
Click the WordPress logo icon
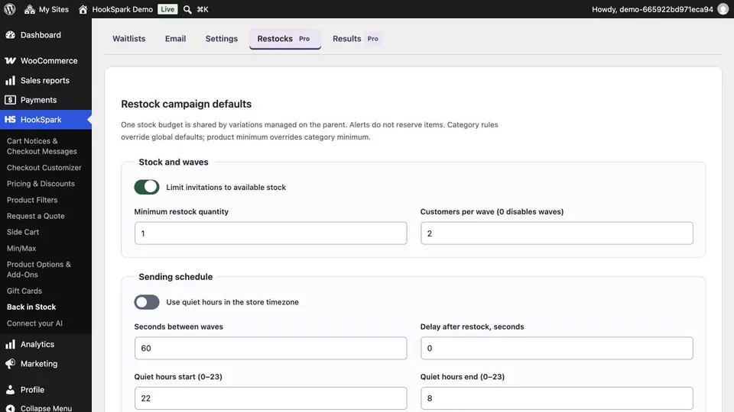(10, 9)
